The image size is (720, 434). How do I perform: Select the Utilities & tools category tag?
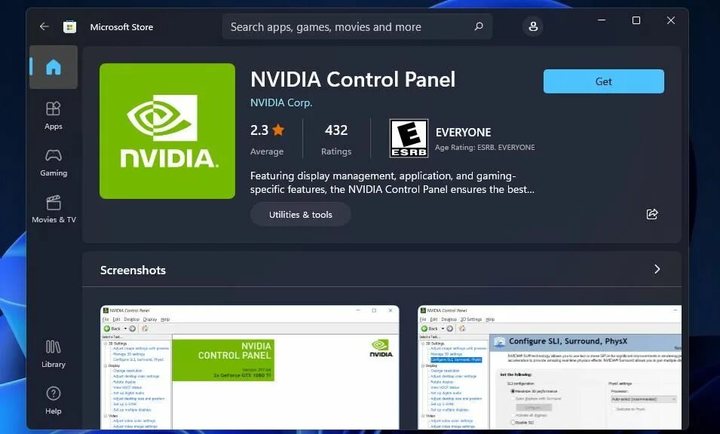coord(300,214)
